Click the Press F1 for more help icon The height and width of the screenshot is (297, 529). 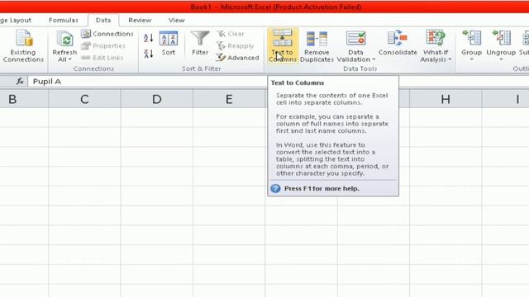[275, 188]
